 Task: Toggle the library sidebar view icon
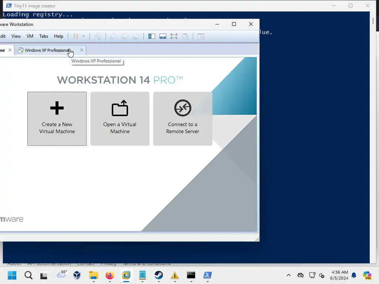(151, 36)
